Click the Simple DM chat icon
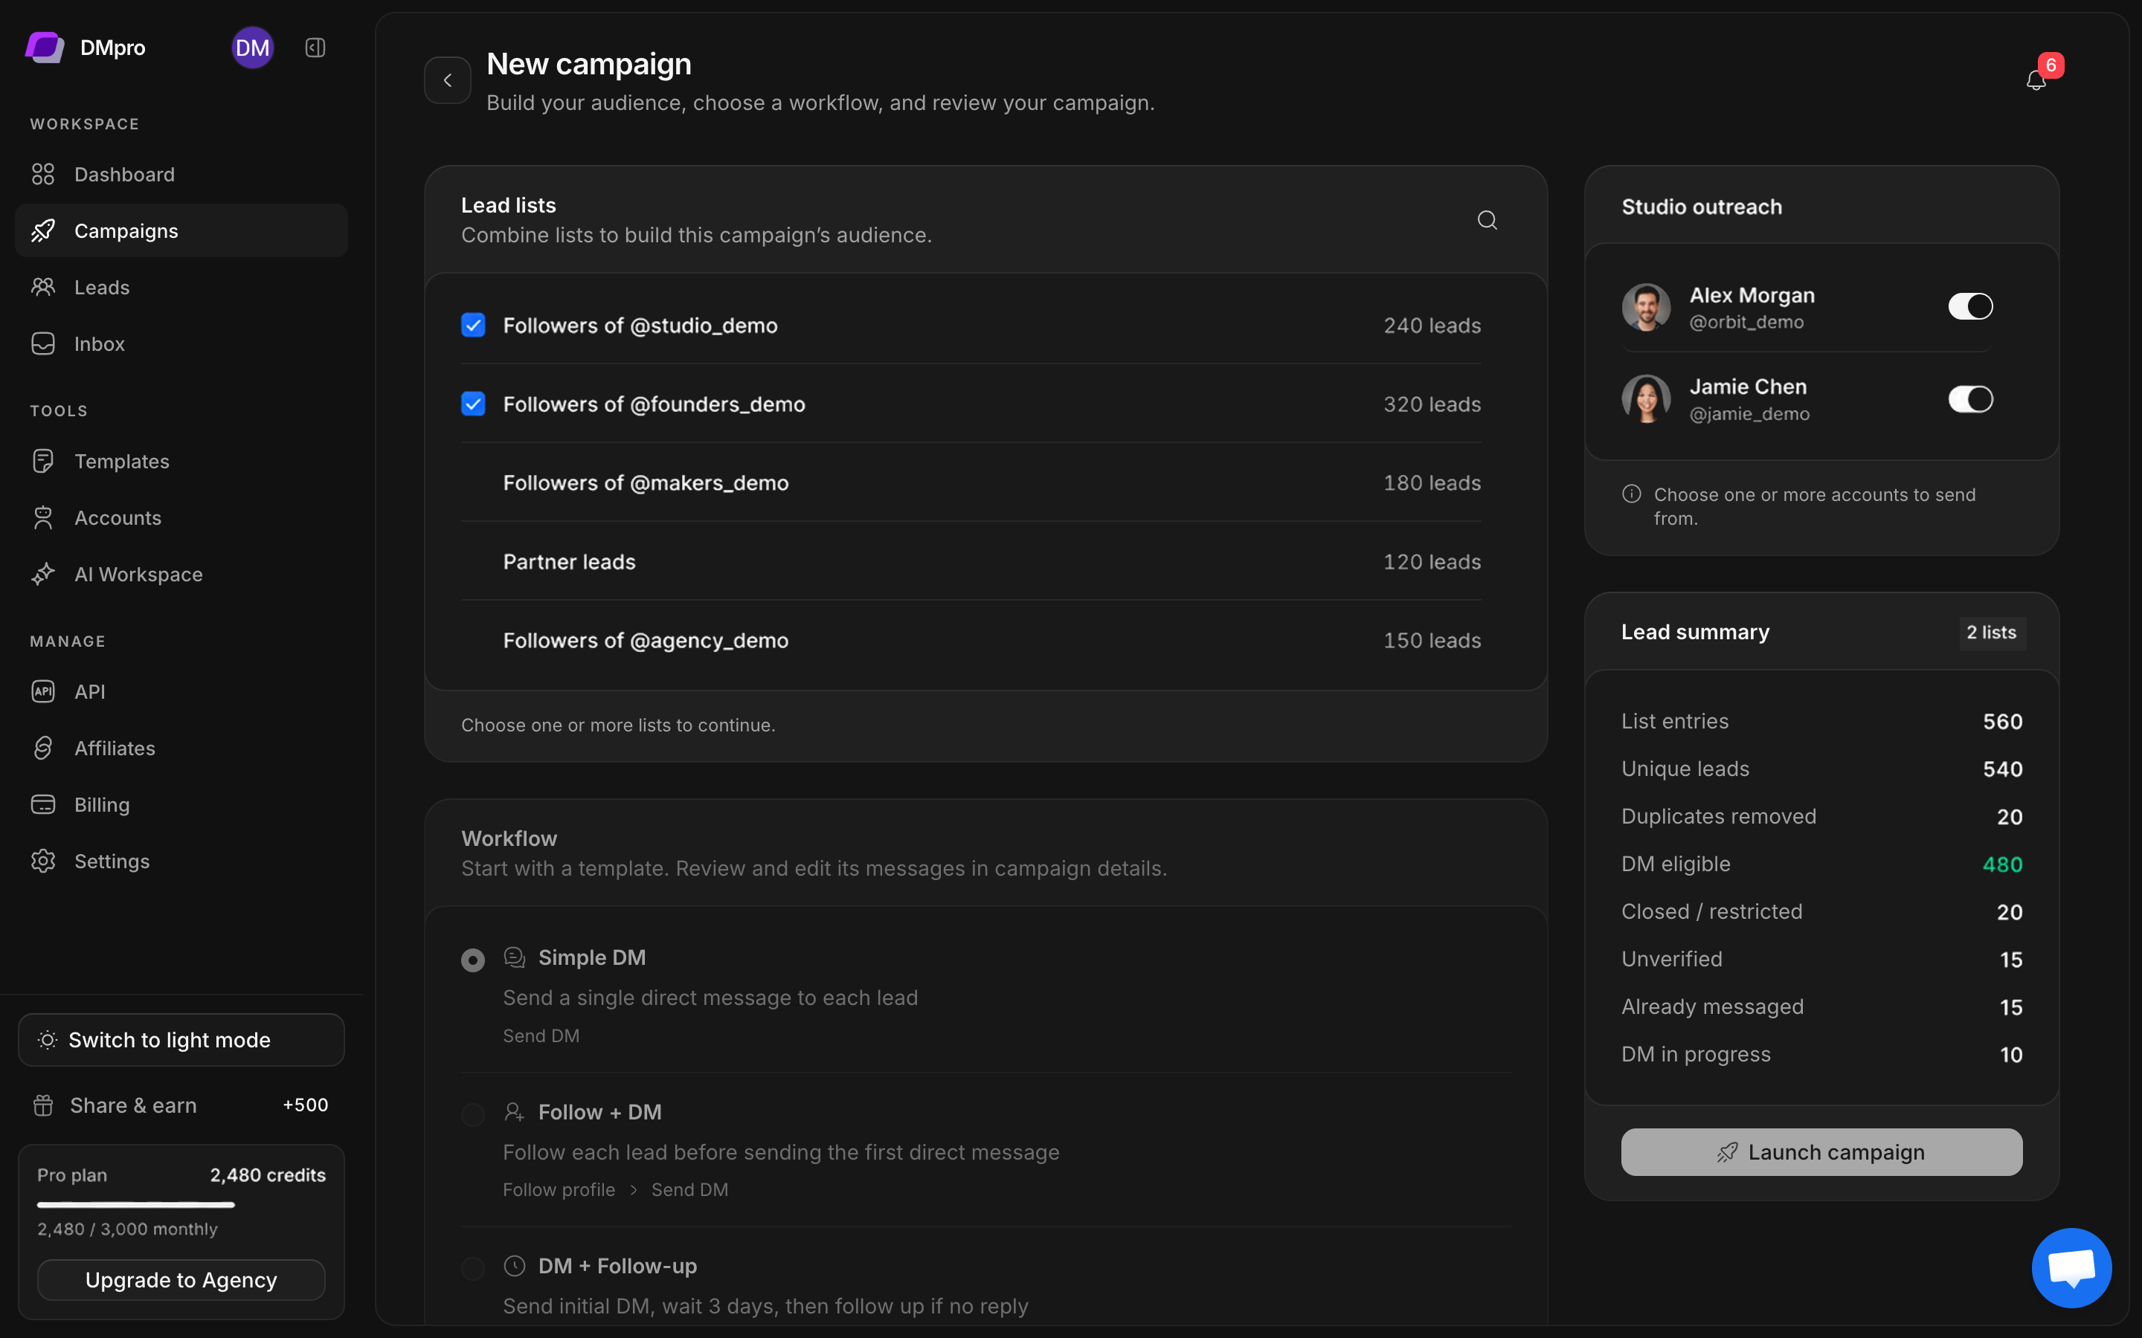 pyautogui.click(x=514, y=957)
